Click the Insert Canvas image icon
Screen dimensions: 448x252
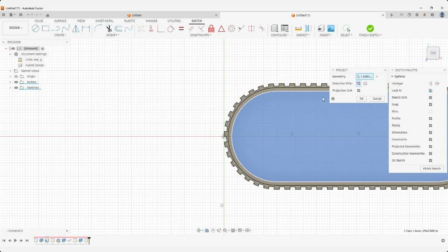331,28
